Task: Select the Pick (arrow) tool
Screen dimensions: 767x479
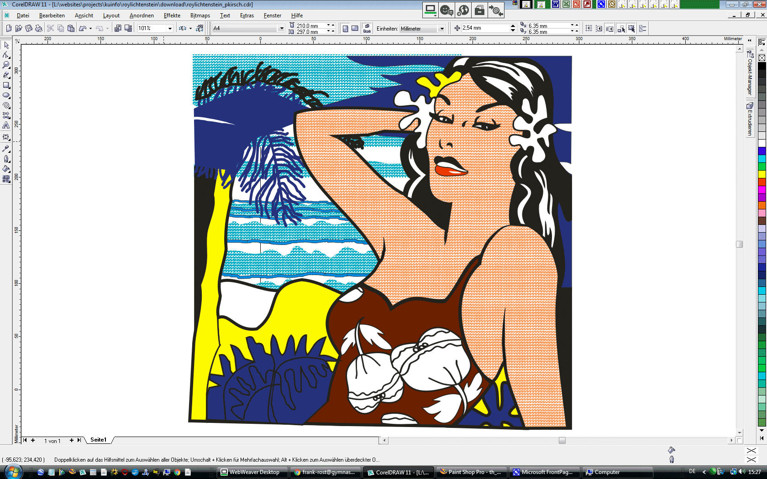Action: tap(6, 45)
